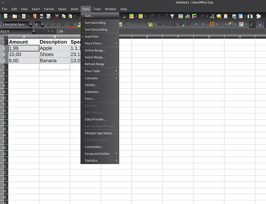Toggle Freeze Rows and Columns icon
266x204 pixels.
[241, 16]
